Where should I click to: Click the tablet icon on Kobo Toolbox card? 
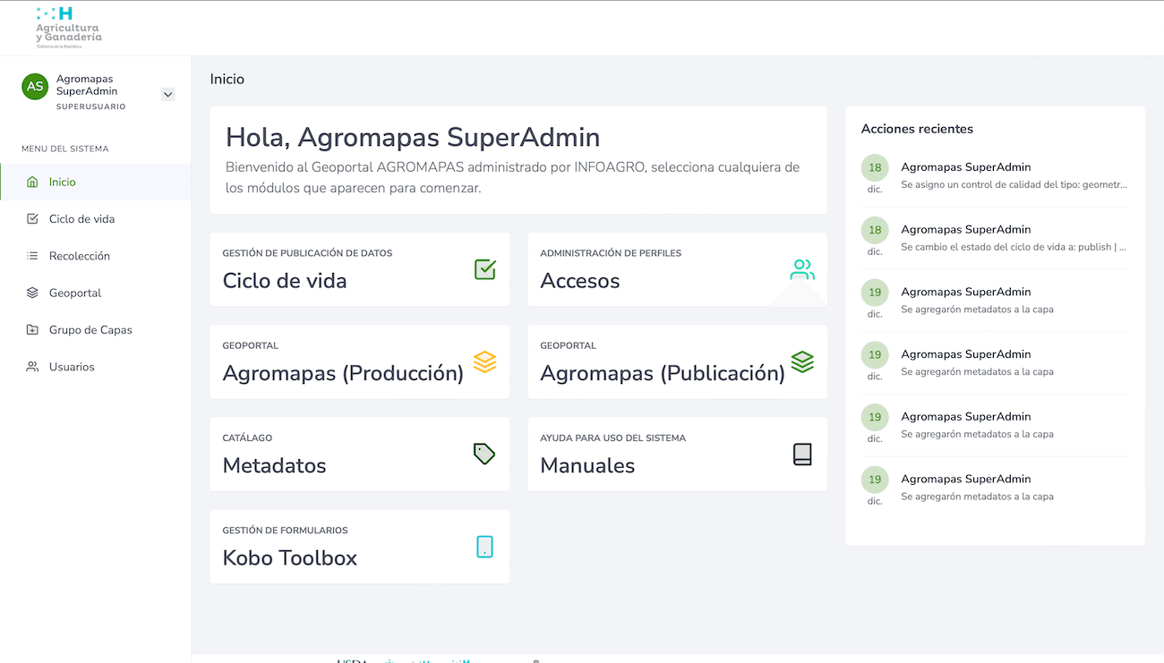[x=484, y=547]
